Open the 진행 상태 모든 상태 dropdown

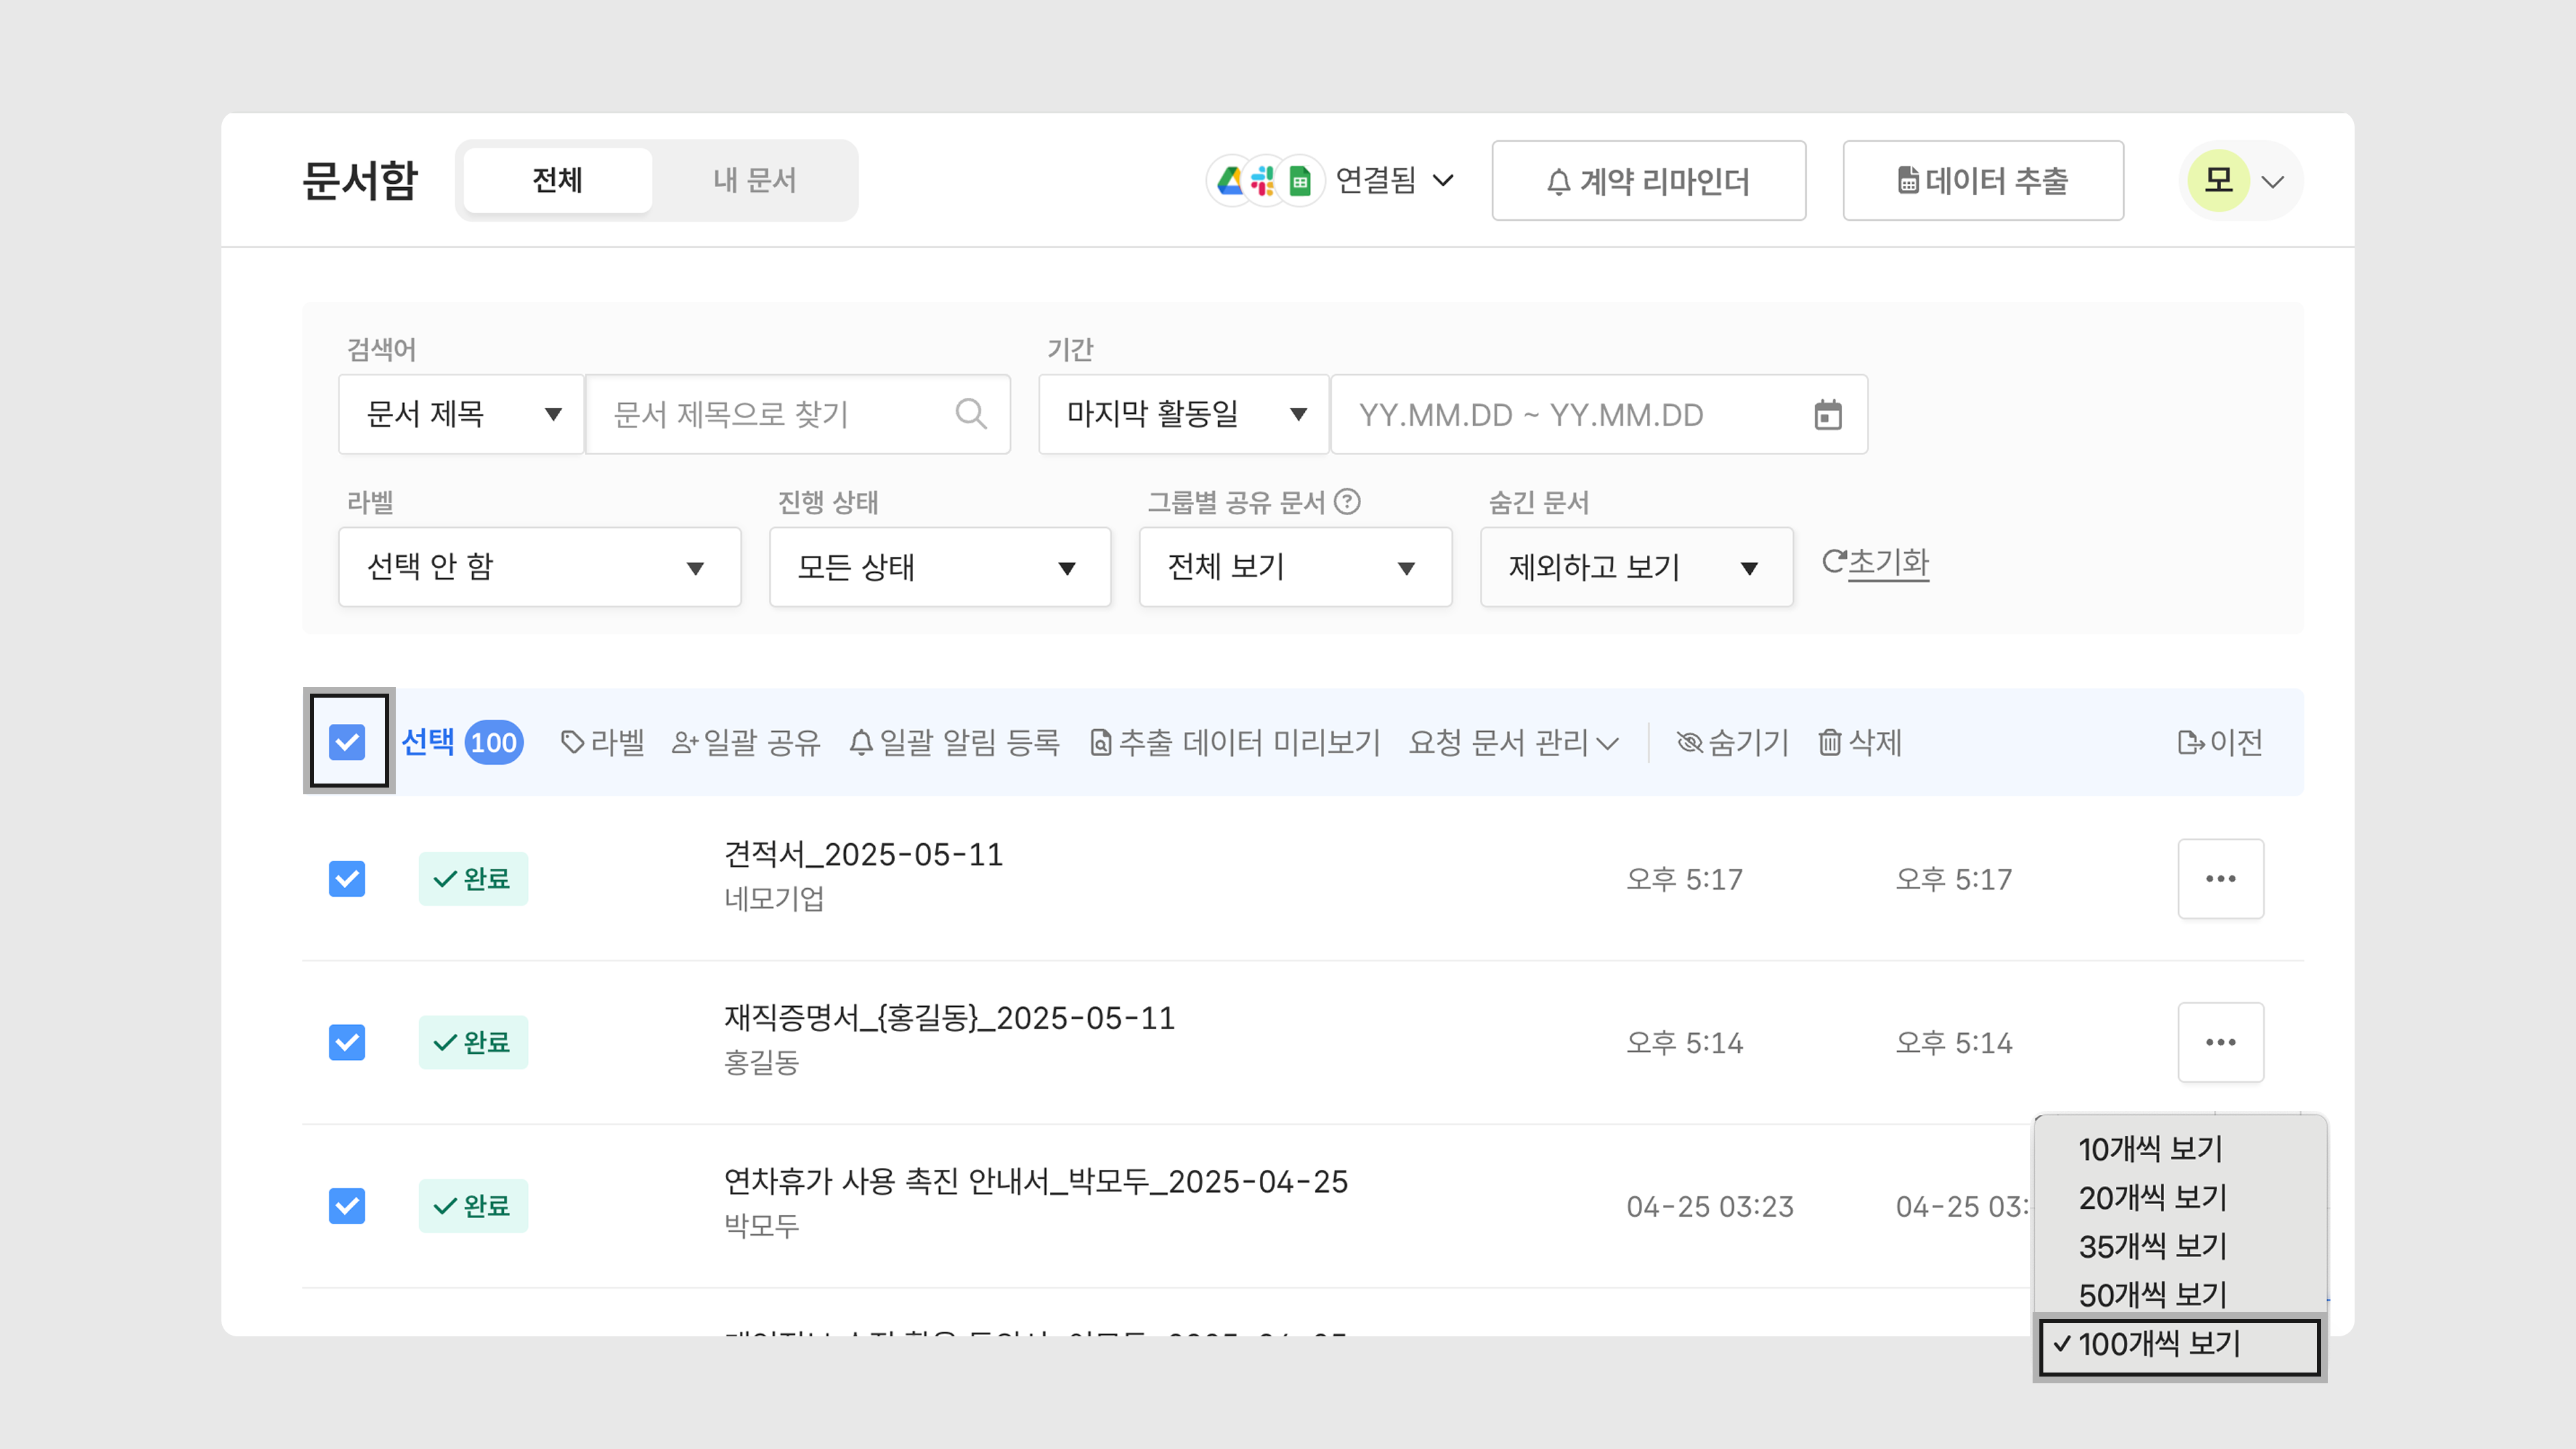(x=939, y=567)
